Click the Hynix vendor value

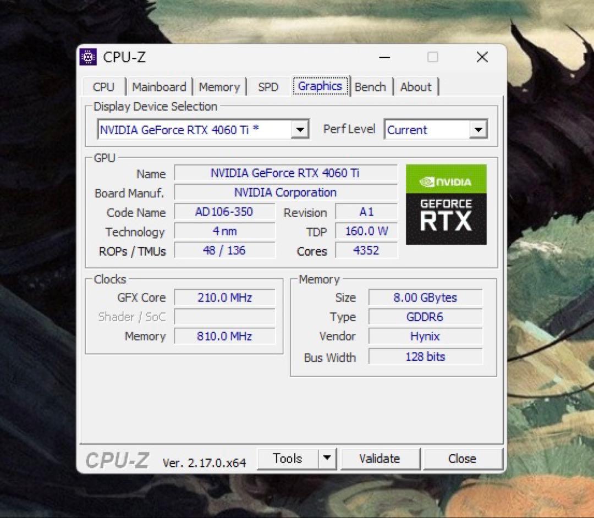(425, 336)
